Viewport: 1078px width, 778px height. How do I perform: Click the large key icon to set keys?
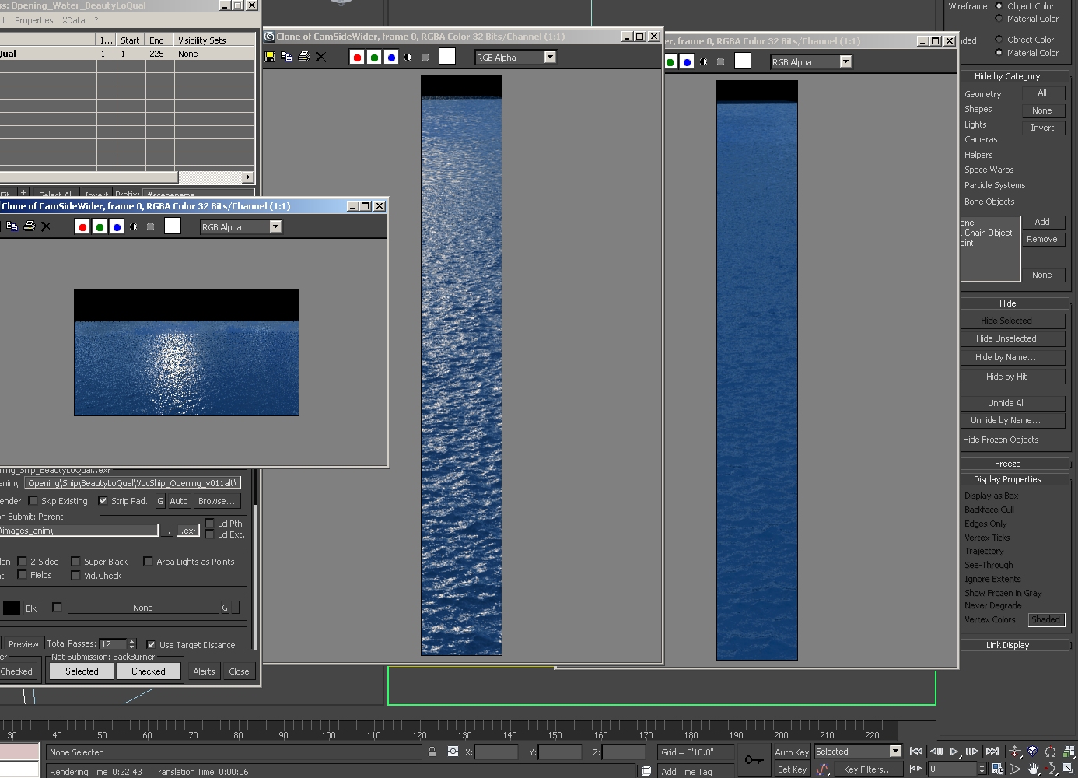point(754,759)
